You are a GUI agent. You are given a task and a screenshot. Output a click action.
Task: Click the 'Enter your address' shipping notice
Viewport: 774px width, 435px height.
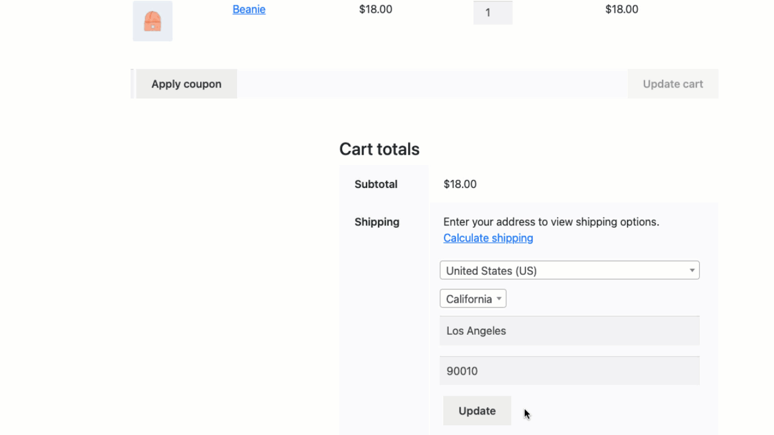[551, 222]
